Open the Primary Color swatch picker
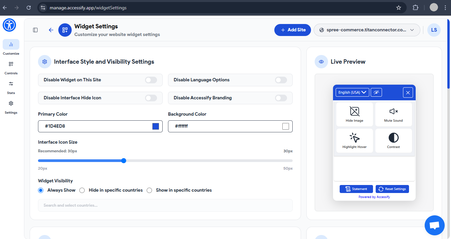Image resolution: width=451 pixels, height=239 pixels. [155, 126]
